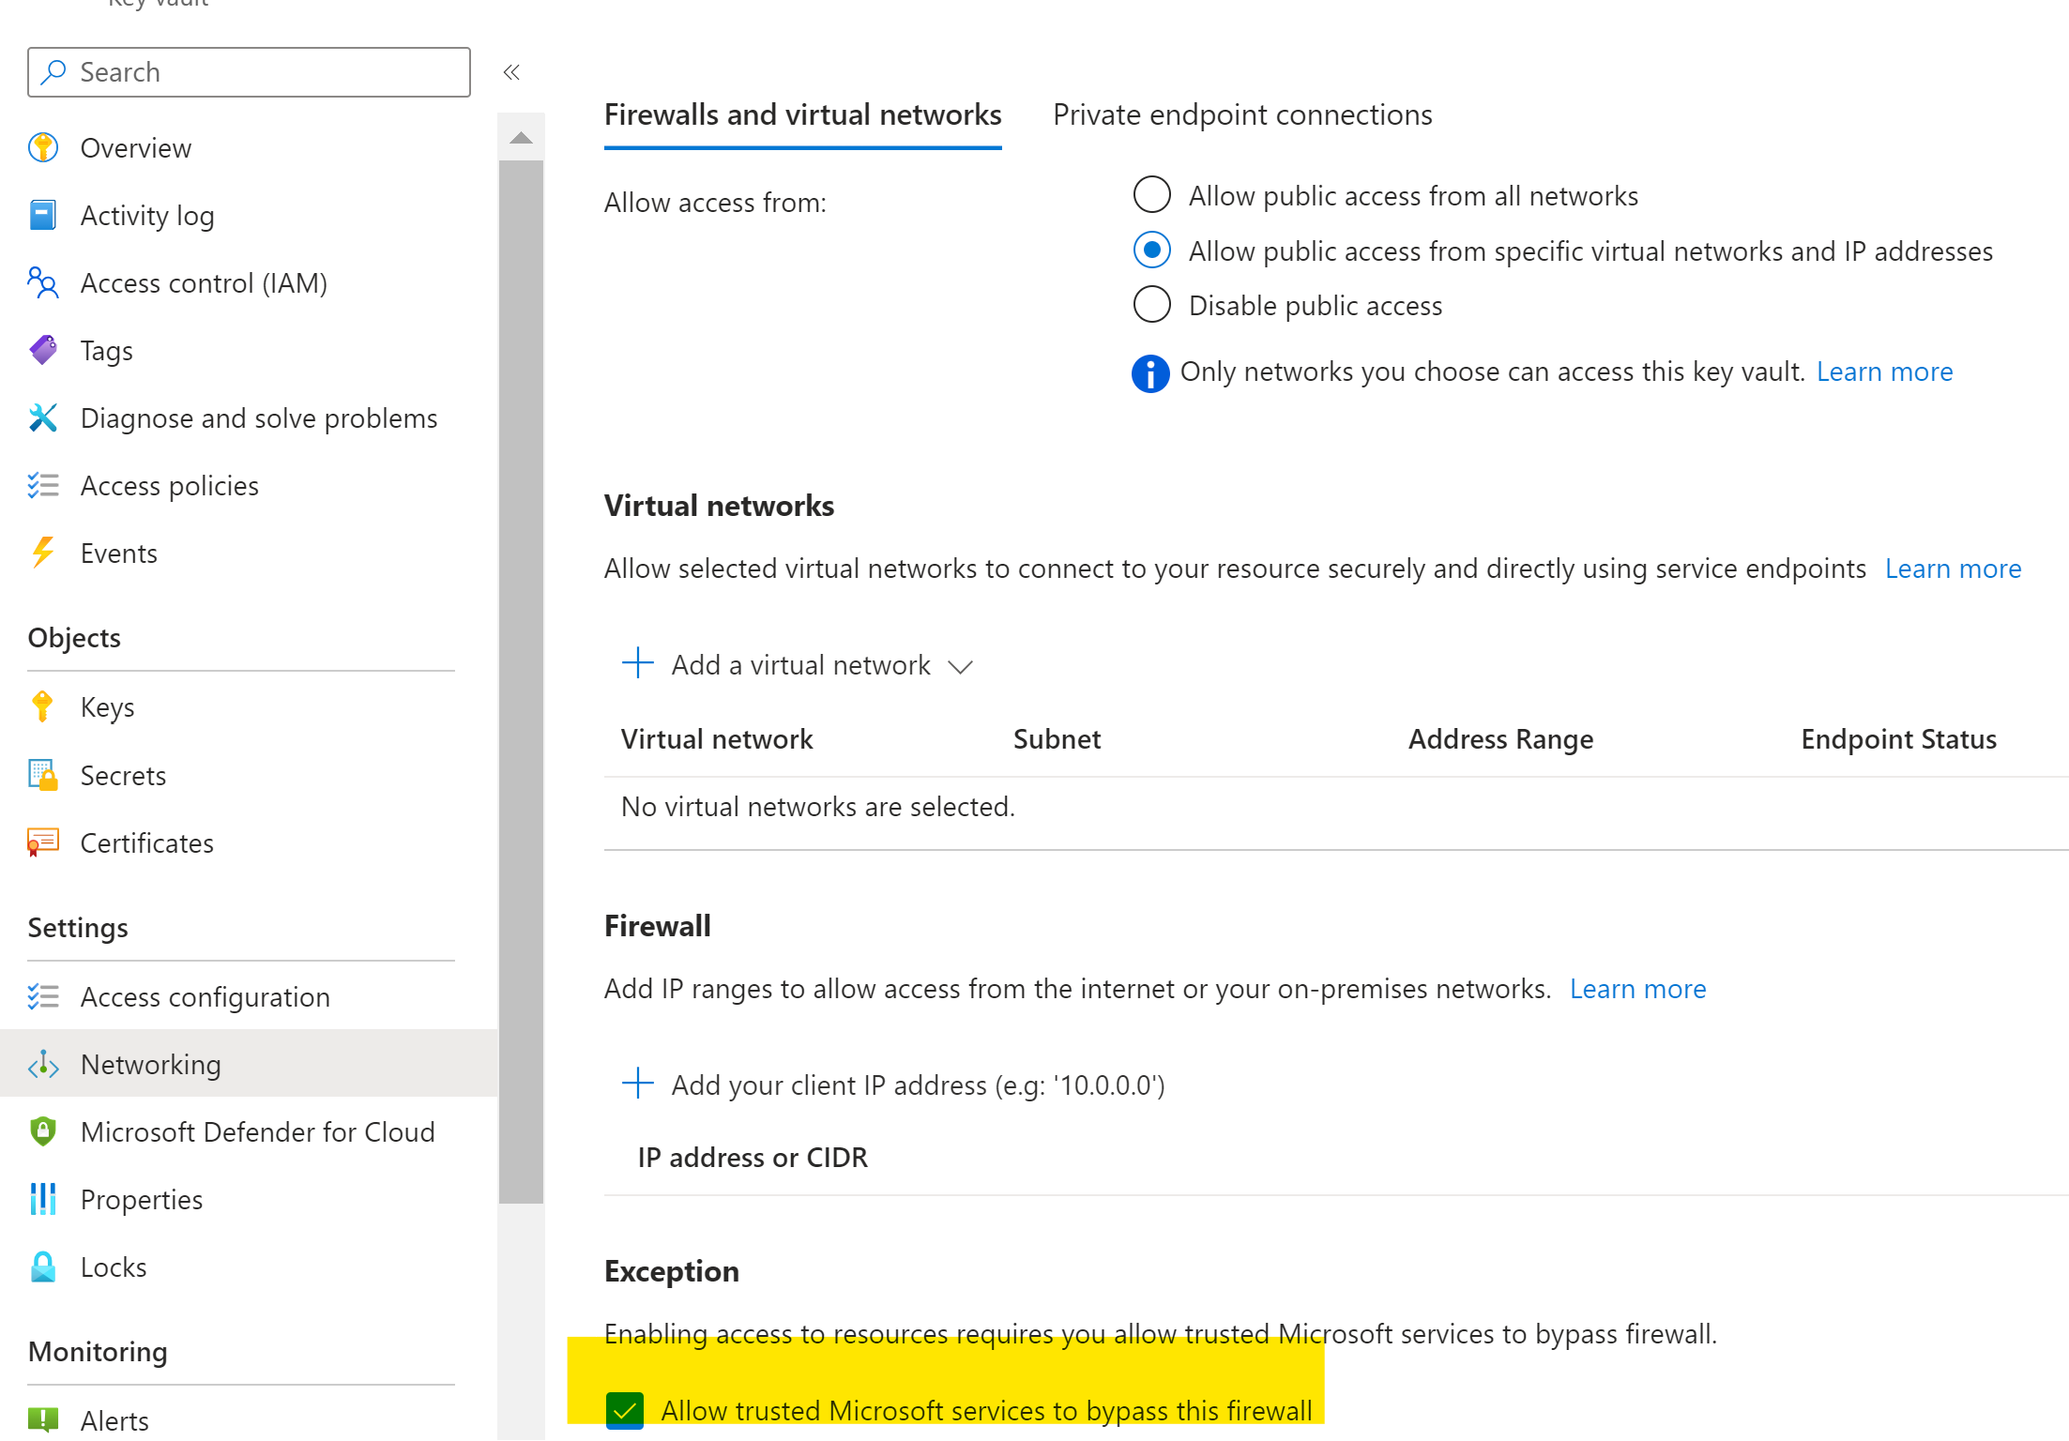Open Certificates via its sidebar icon
Image resolution: width=2069 pixels, height=1441 pixels.
coord(43,842)
